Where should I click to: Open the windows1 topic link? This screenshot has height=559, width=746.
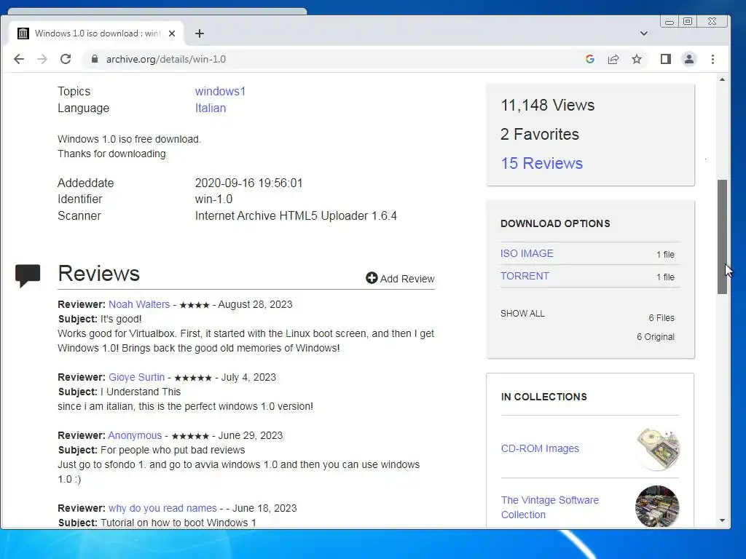coord(220,91)
